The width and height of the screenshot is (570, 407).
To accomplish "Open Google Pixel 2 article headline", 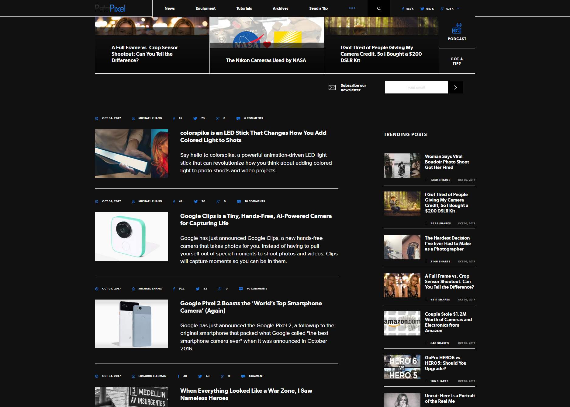I will point(251,307).
